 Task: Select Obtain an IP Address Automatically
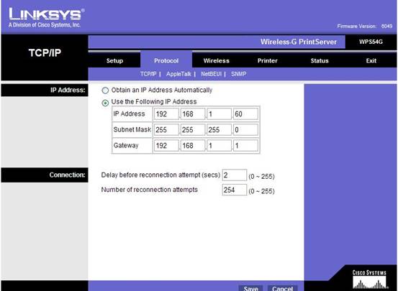[x=105, y=91]
